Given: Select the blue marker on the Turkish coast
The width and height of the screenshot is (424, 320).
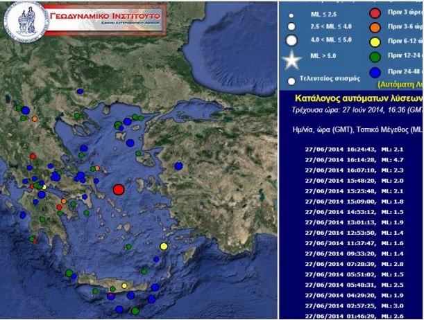Looking at the screenshot, I should click(179, 166).
